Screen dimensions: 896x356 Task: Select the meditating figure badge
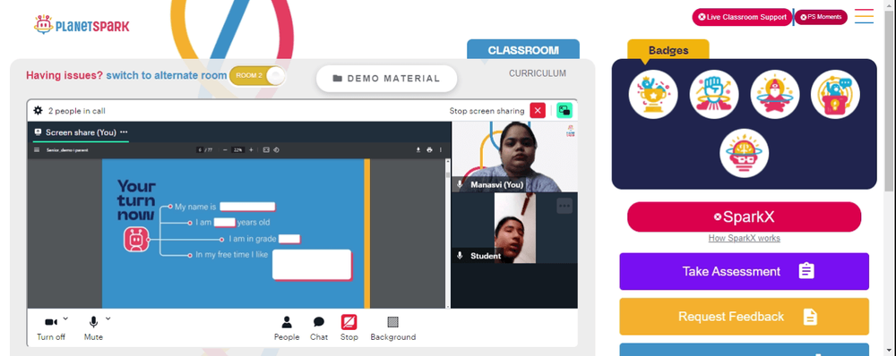(774, 94)
